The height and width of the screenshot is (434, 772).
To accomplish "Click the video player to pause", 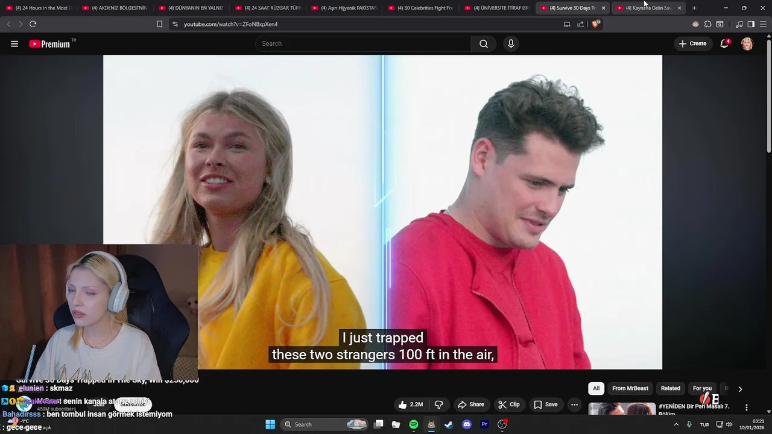I will click(382, 212).
